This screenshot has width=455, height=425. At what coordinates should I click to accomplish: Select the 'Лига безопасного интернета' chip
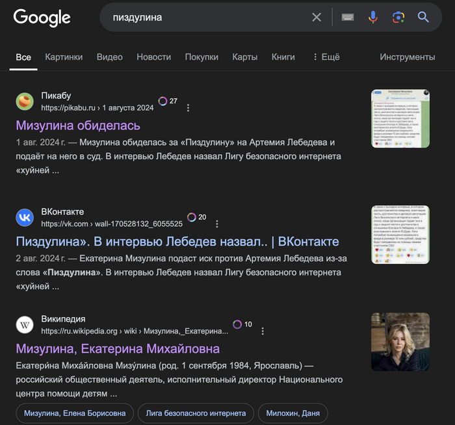196,413
